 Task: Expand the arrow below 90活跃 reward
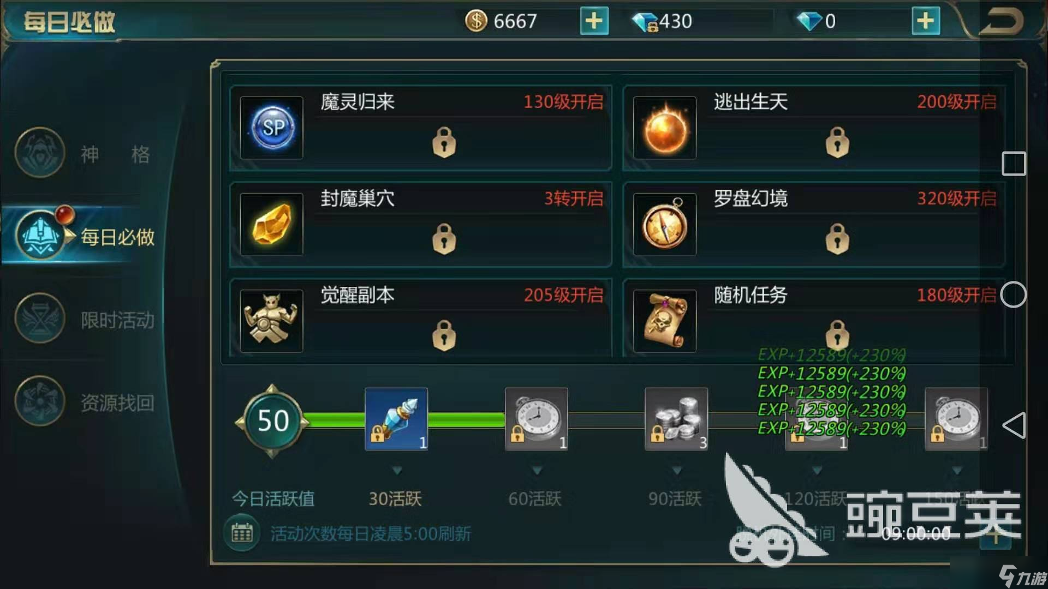677,470
